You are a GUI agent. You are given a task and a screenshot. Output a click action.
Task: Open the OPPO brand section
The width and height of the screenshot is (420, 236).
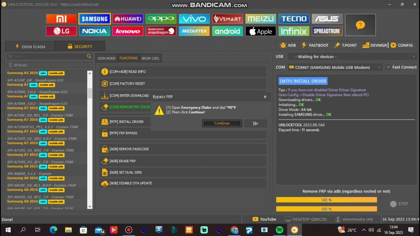(161, 19)
